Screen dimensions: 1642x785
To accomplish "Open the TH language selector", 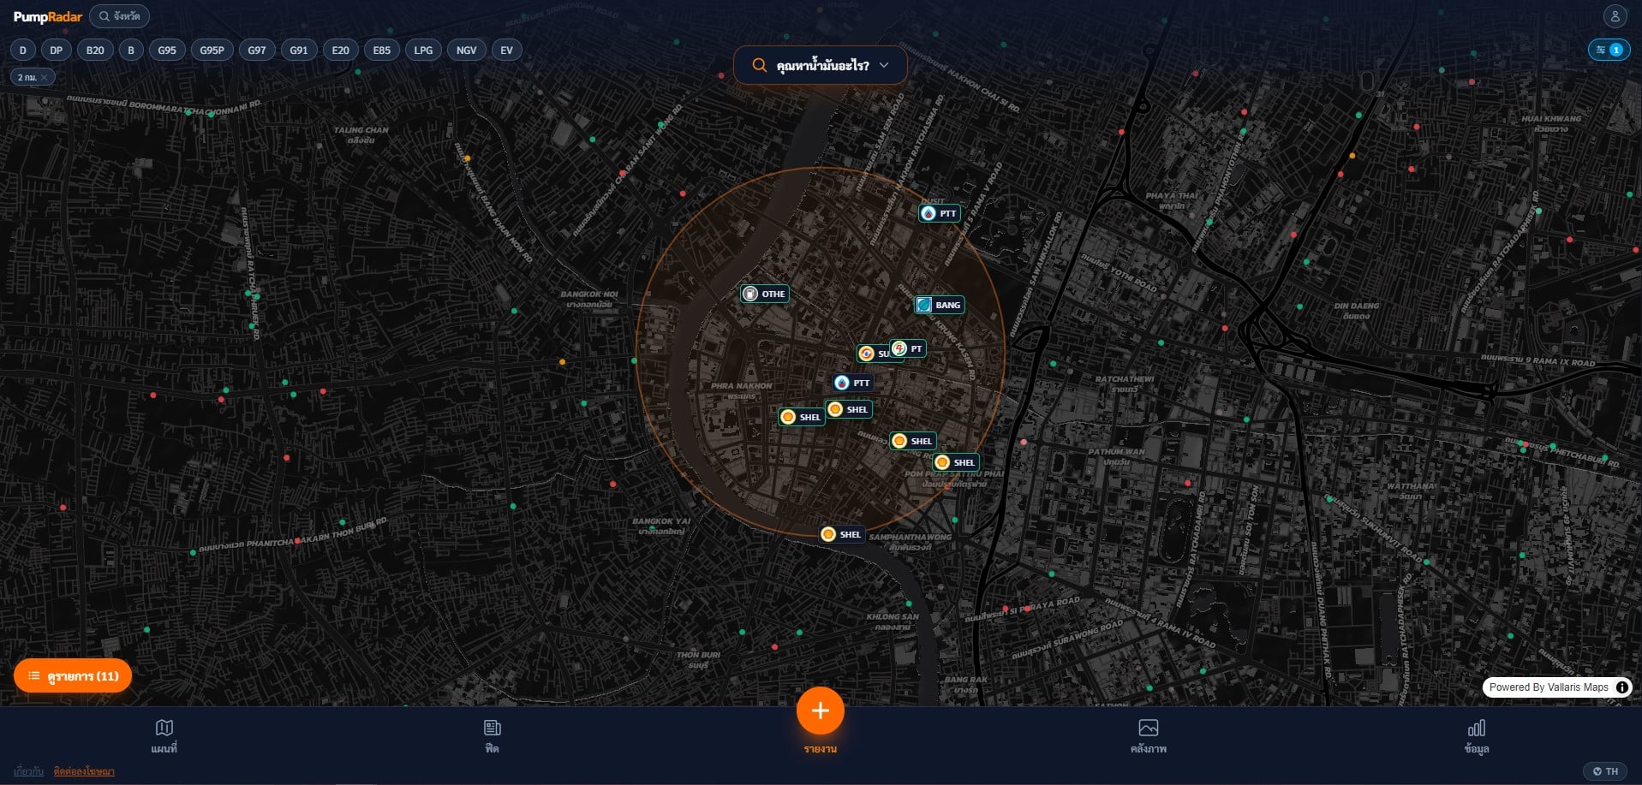I will point(1605,770).
